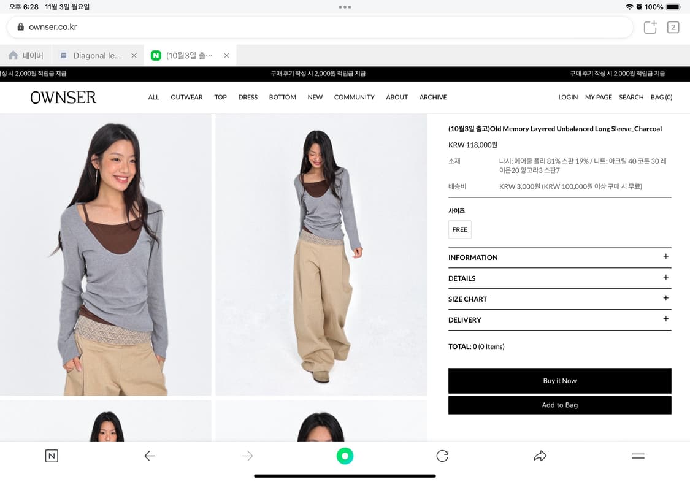Select the FREE size option

point(460,229)
